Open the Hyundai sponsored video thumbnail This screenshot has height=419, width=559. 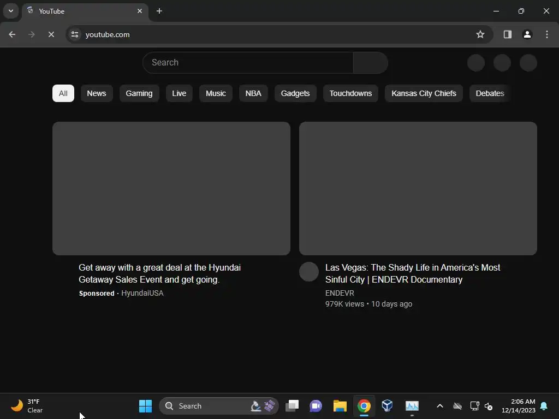click(x=171, y=188)
